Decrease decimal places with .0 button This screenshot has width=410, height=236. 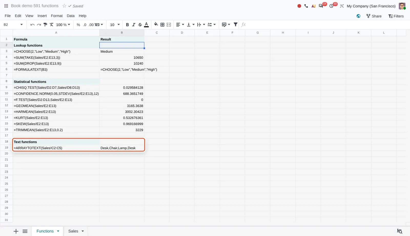coord(85,25)
